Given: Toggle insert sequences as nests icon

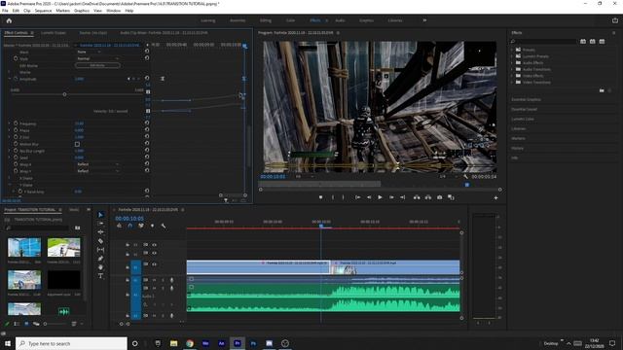Looking at the screenshot, I should click(x=119, y=226).
